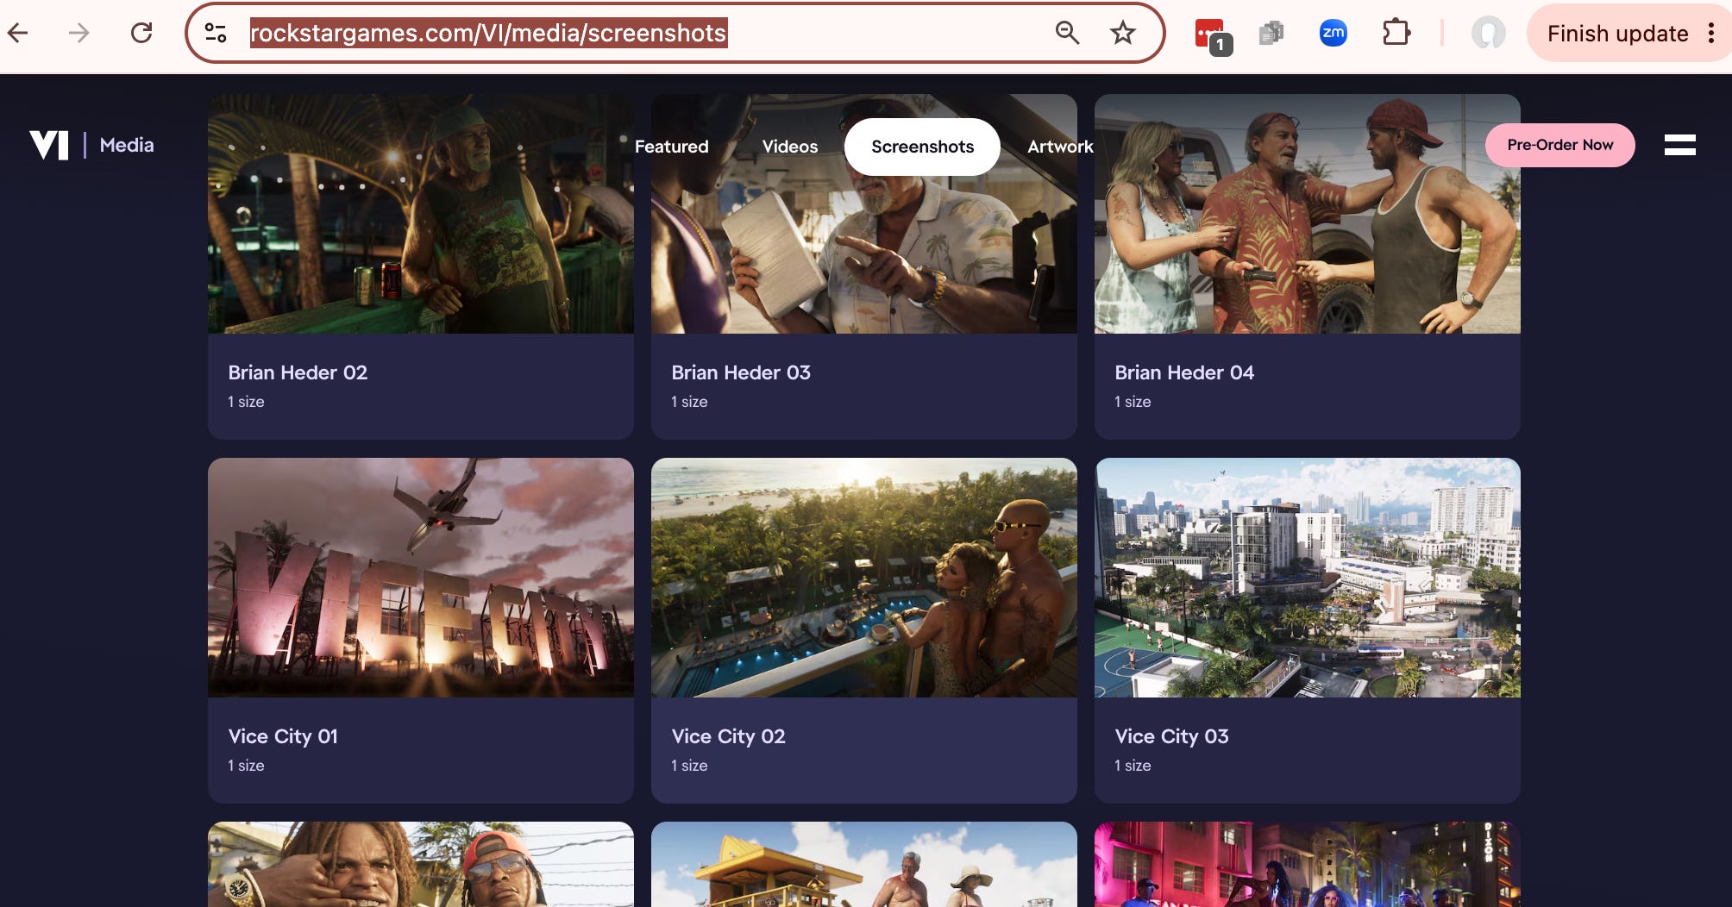The image size is (1732, 907).
Task: Bookmark this page with the star
Action: pyautogui.click(x=1122, y=34)
